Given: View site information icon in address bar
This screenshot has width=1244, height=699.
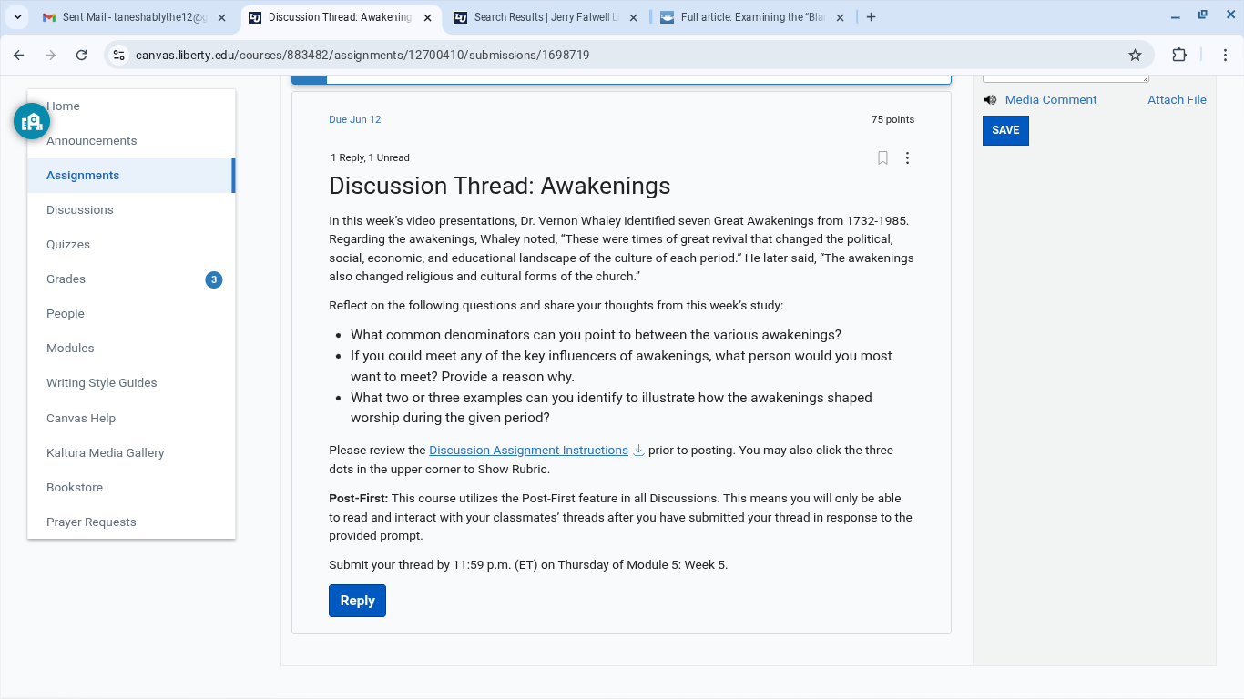Looking at the screenshot, I should pyautogui.click(x=118, y=55).
